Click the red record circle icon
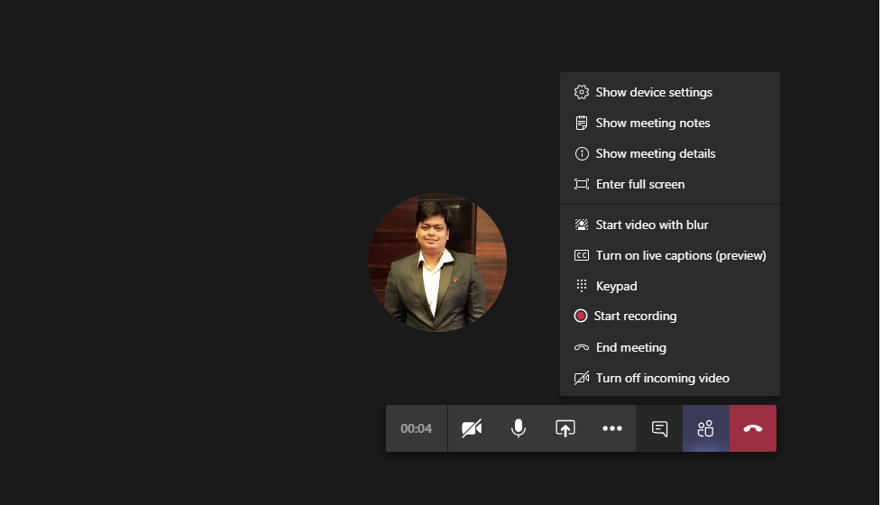Image resolution: width=882 pixels, height=505 pixels. 581,316
